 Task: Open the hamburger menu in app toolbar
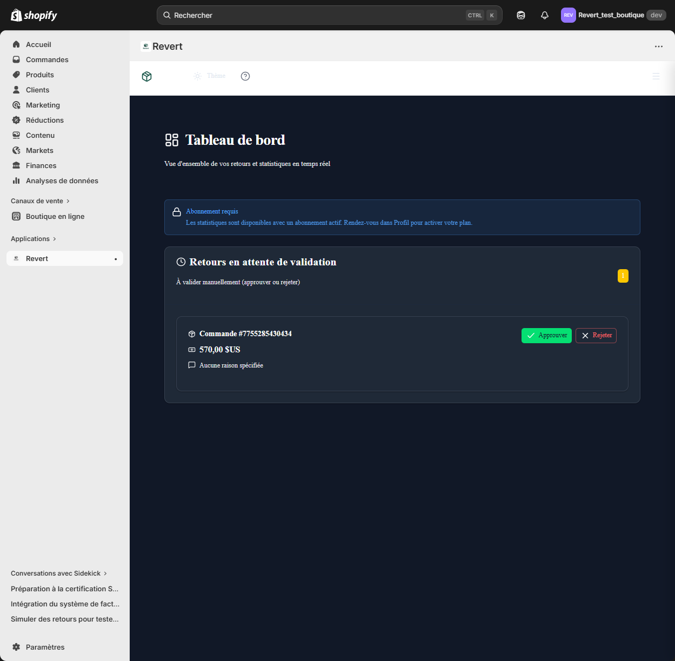(x=656, y=76)
